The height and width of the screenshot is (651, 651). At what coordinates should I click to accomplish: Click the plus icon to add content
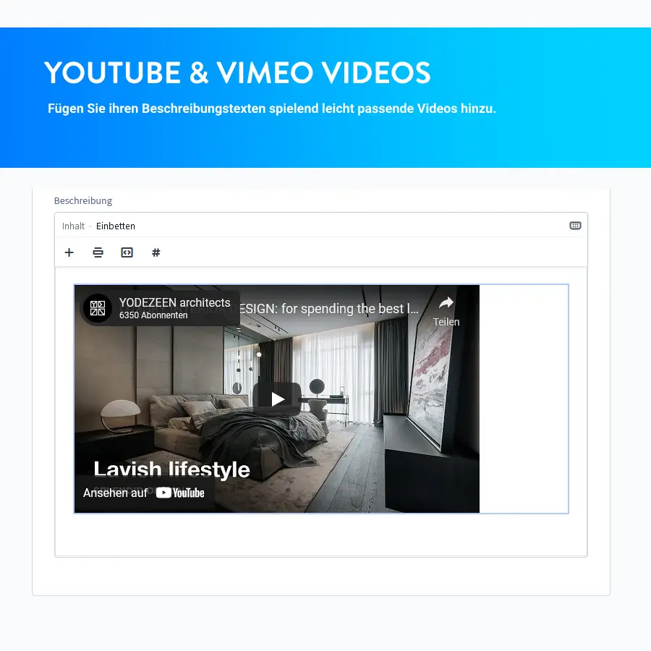pos(69,252)
